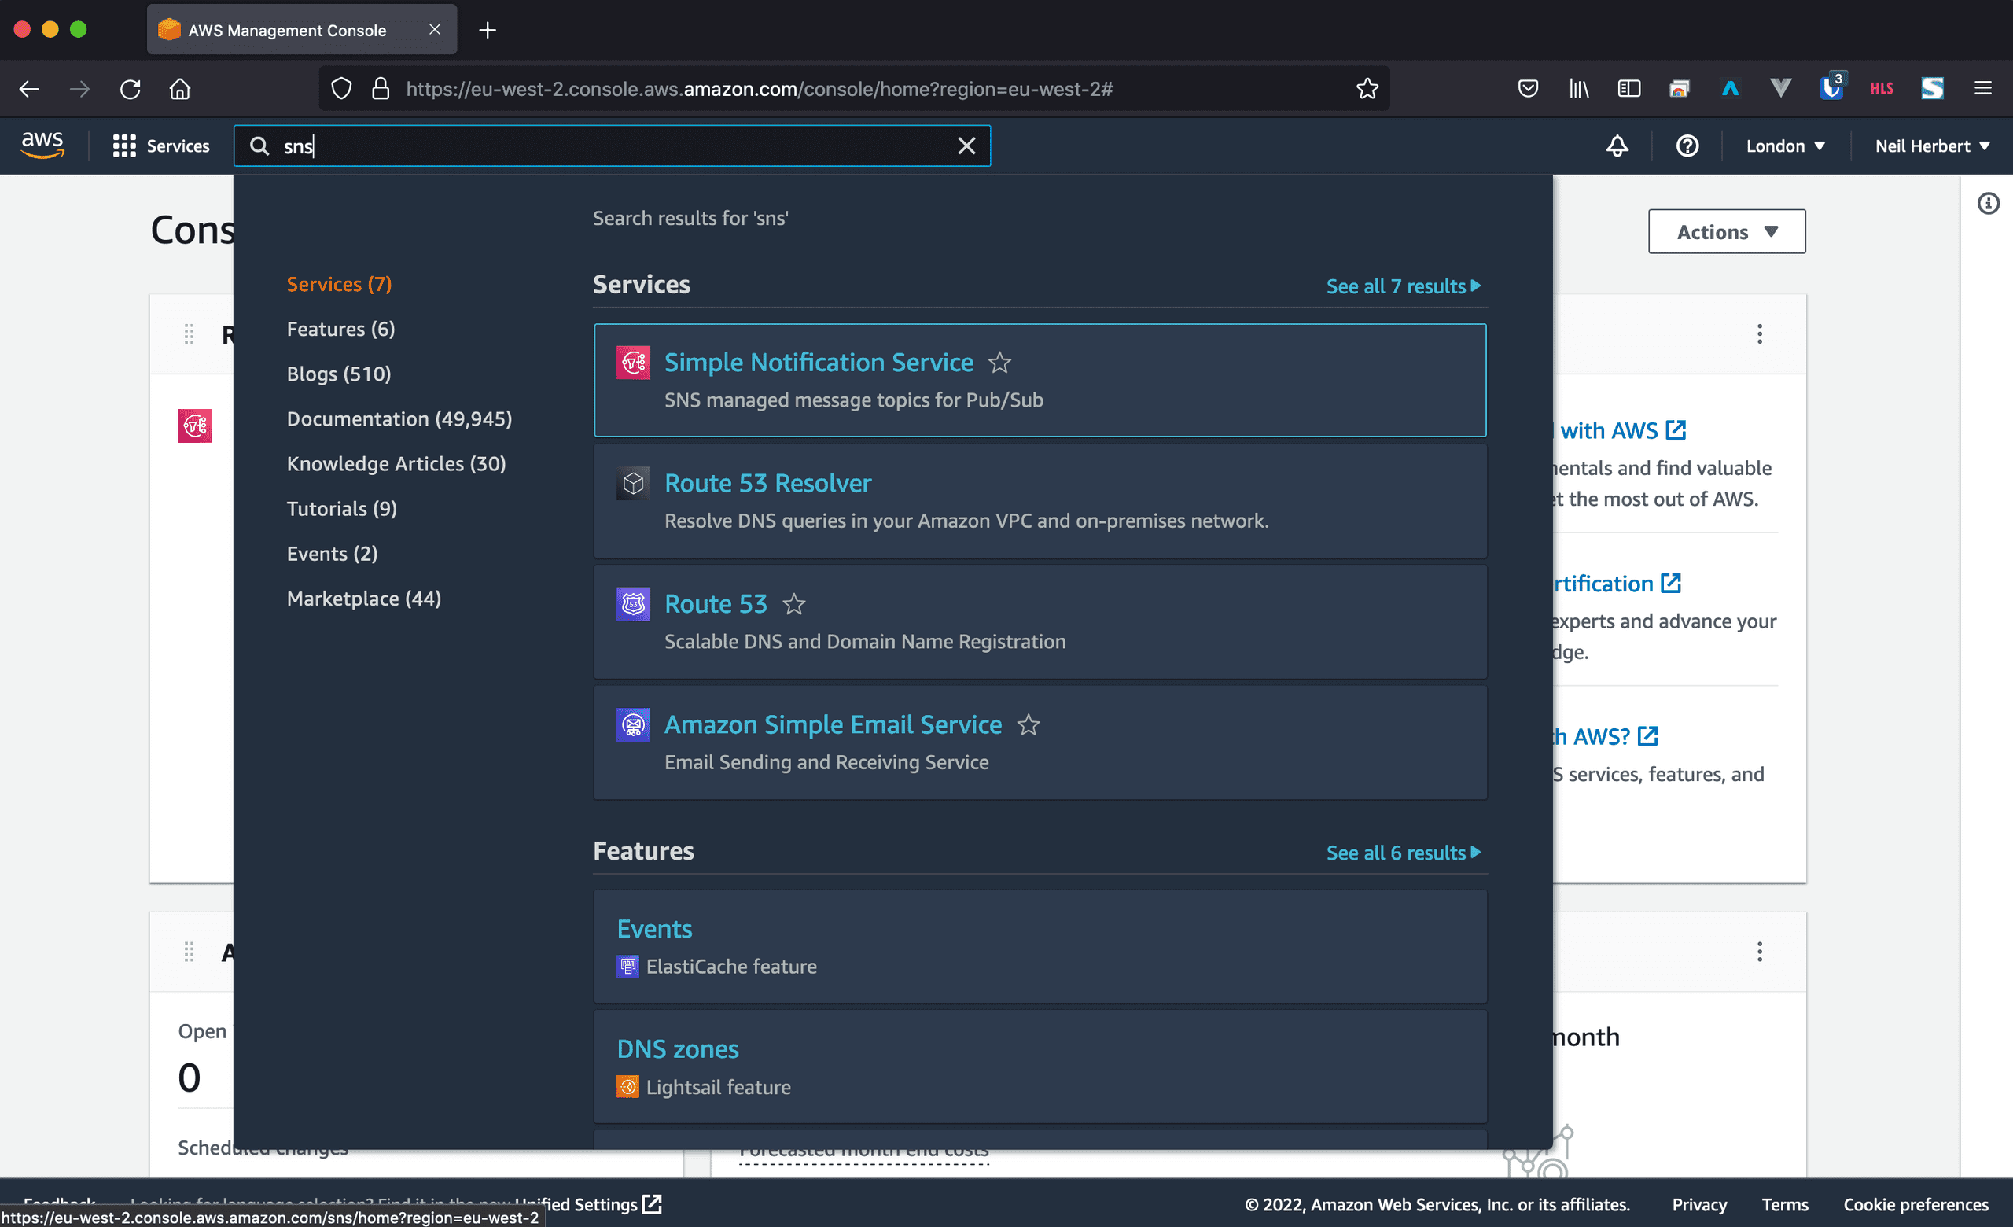Click the Route 53 shield icon

[x=633, y=604]
